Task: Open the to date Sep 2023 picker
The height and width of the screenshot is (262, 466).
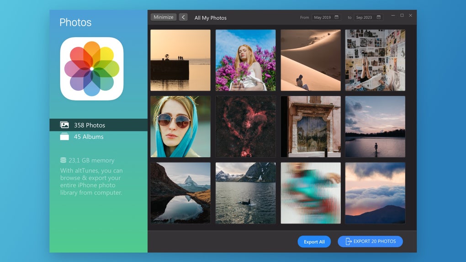Action: (368, 17)
